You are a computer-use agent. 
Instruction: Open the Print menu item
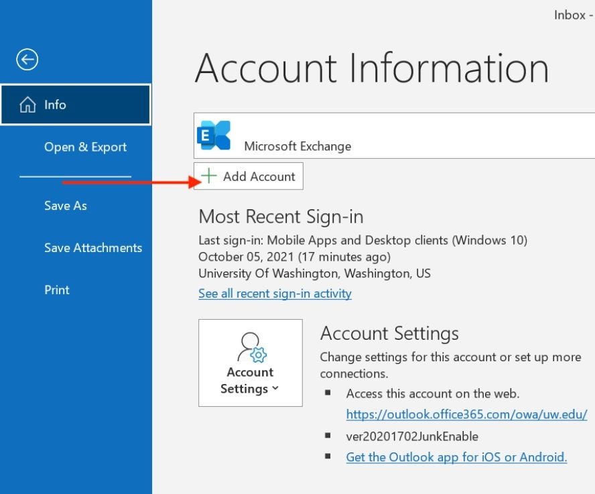pos(57,290)
